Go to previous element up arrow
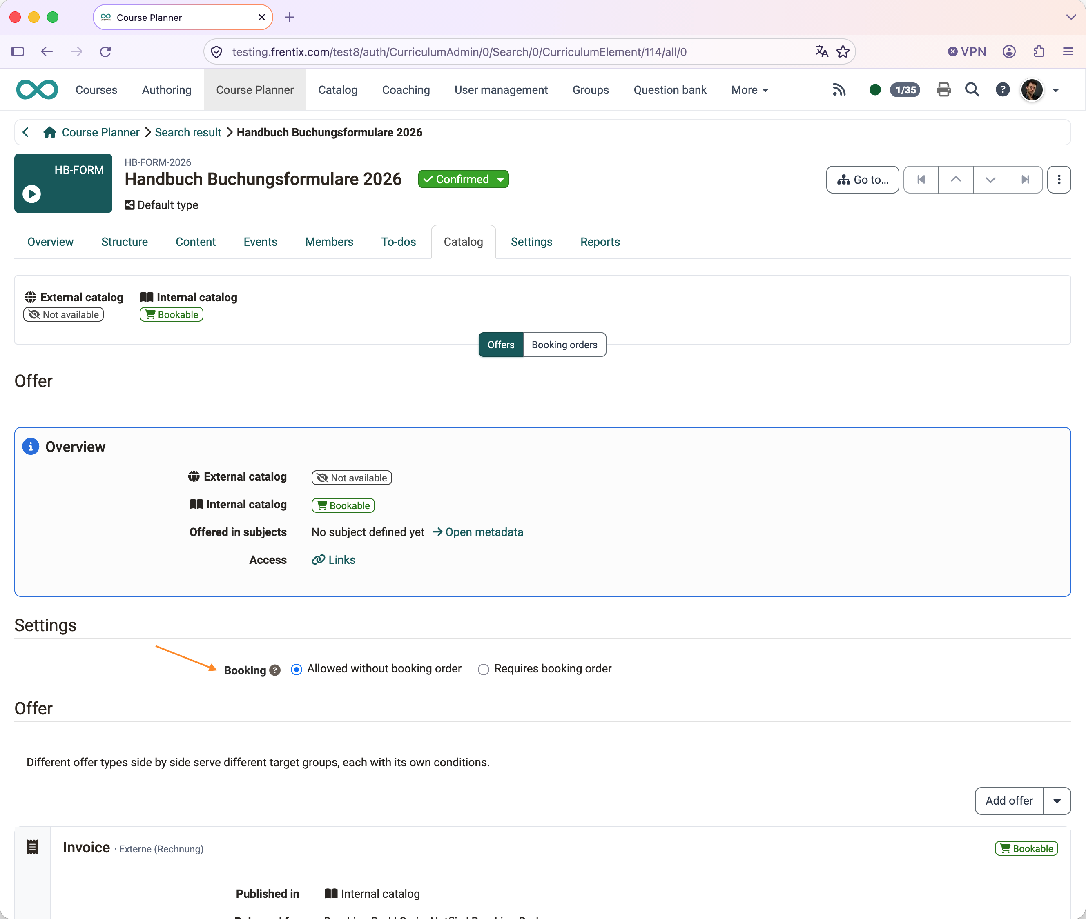The width and height of the screenshot is (1086, 919). tap(956, 180)
